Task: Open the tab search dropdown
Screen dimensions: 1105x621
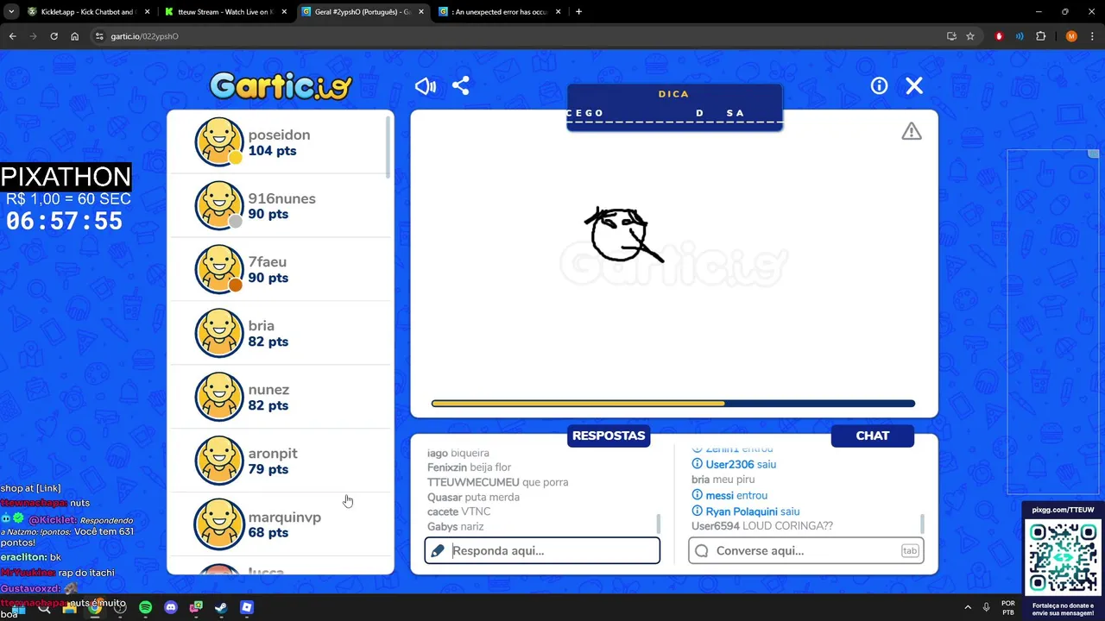Action: tap(11, 12)
